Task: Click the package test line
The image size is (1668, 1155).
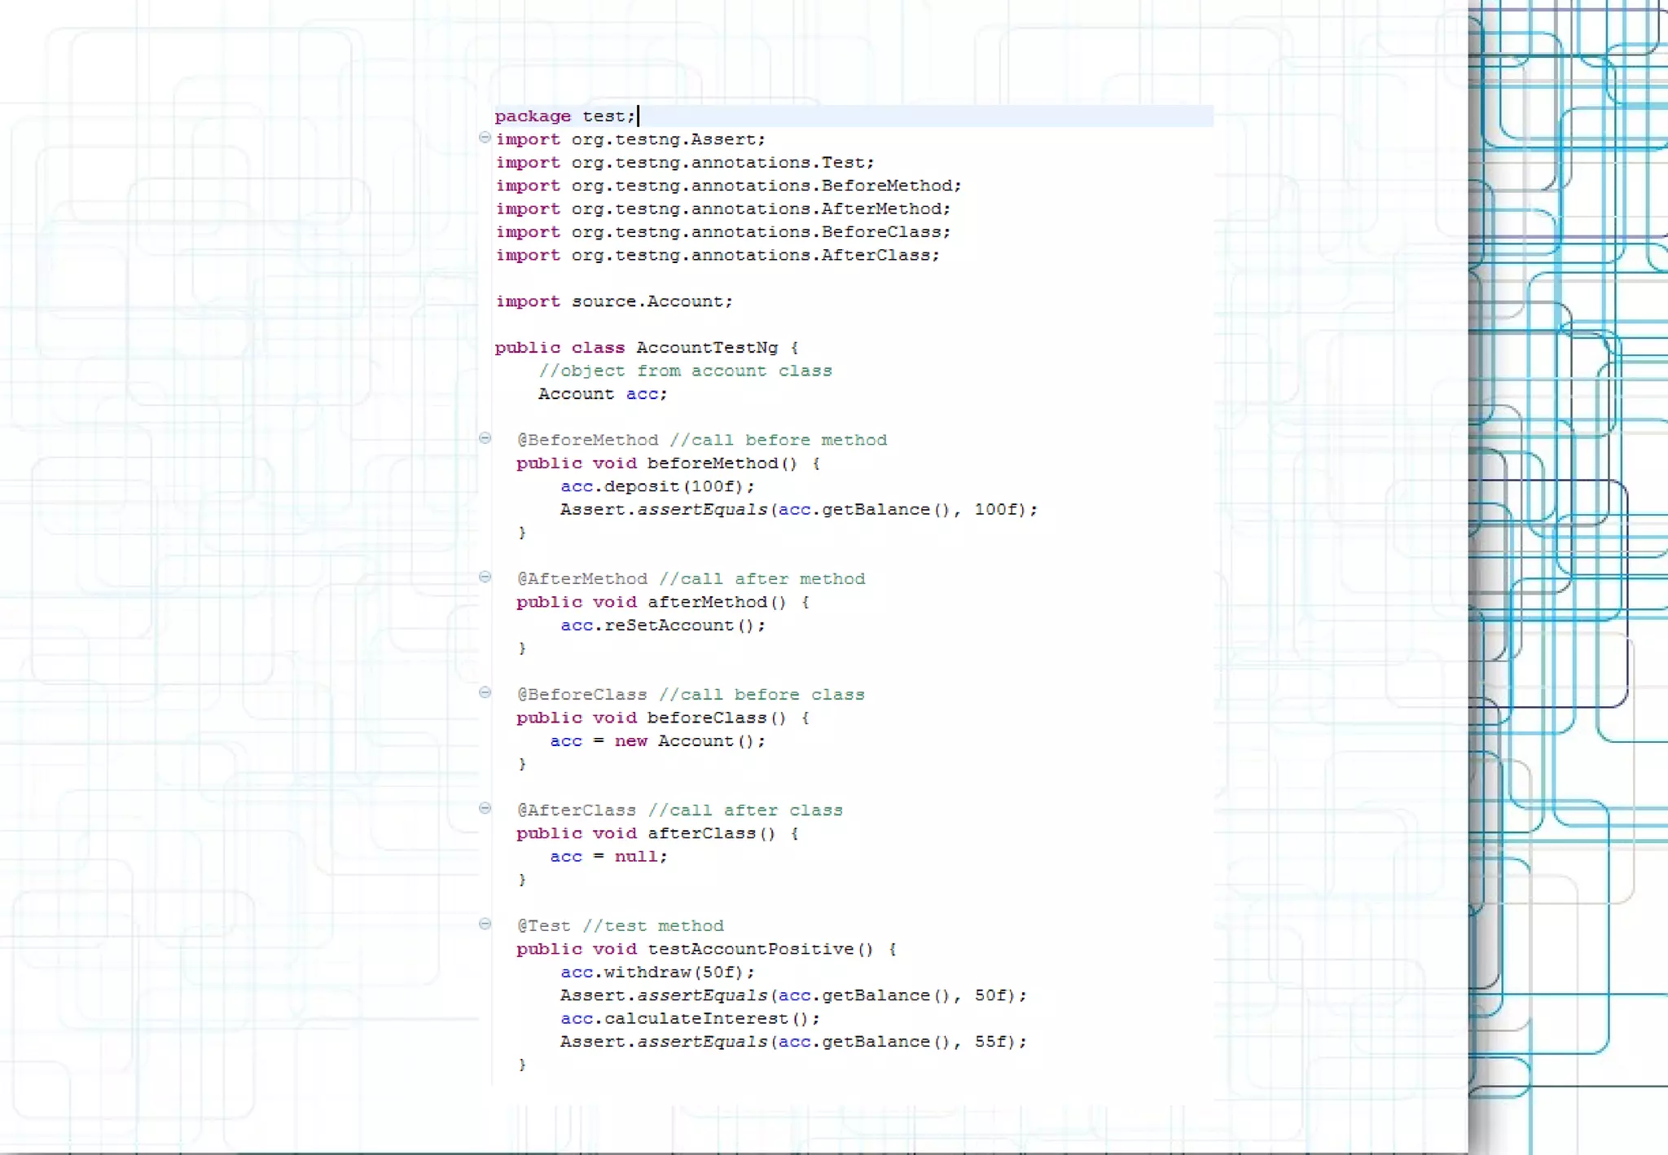Action: 564,116
